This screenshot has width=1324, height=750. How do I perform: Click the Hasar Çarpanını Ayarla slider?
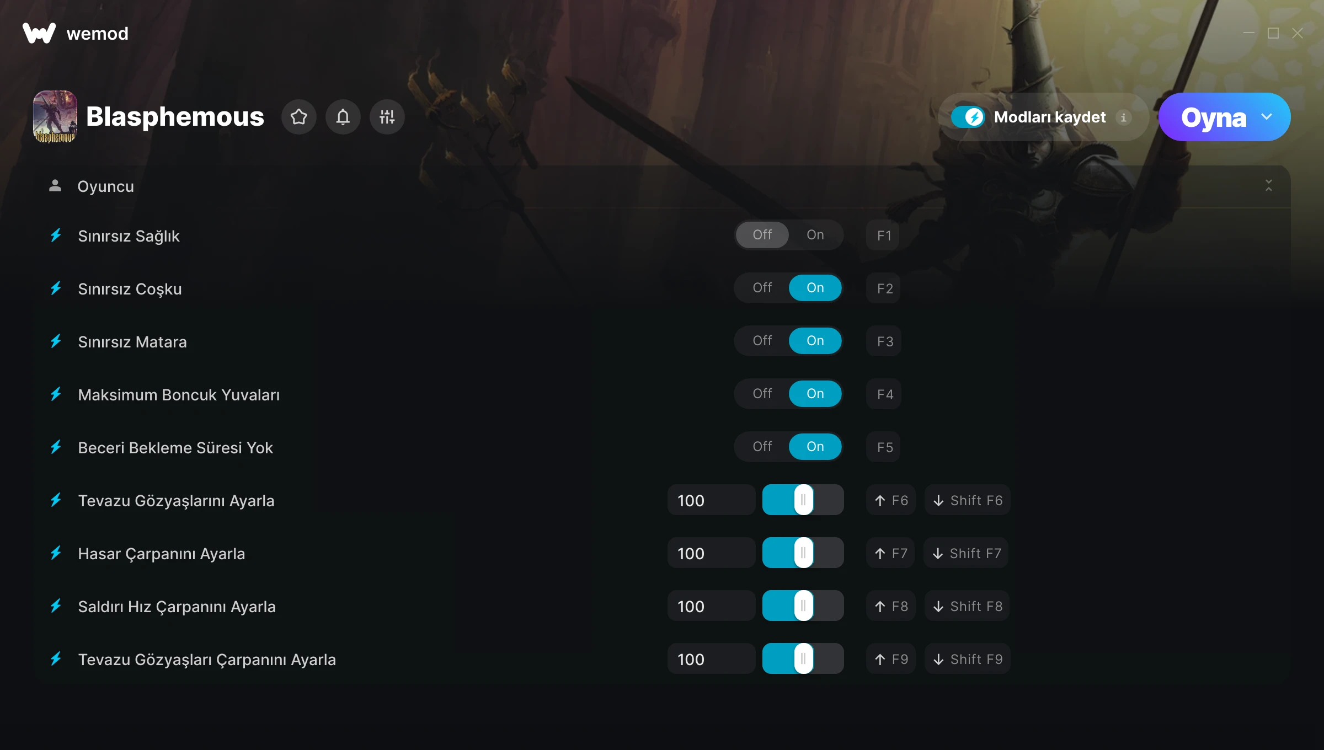(x=803, y=553)
